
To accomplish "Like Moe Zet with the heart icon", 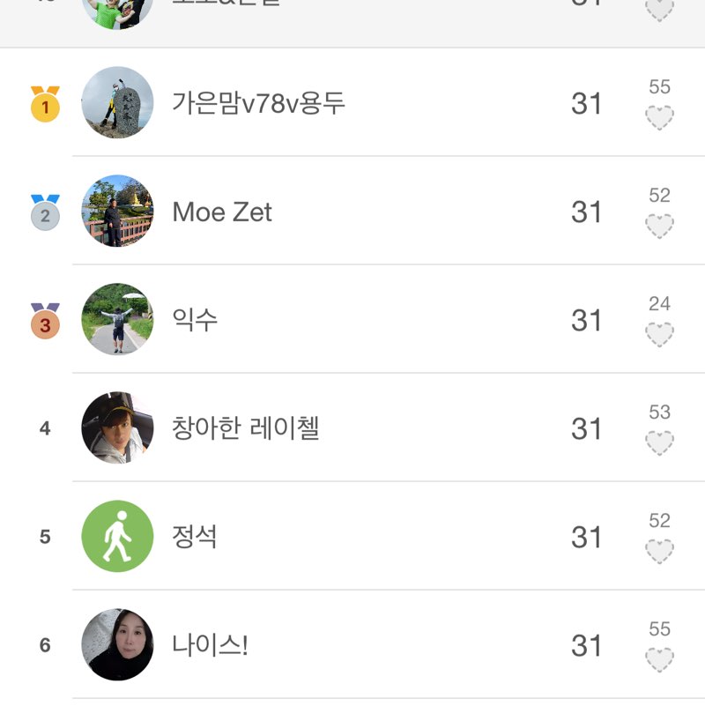I will tap(659, 226).
